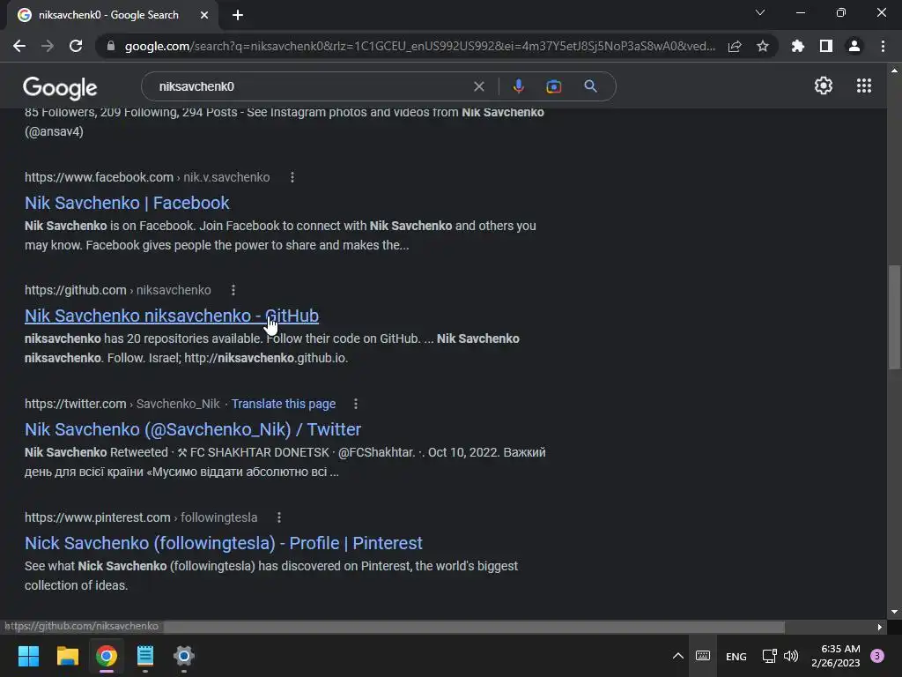The height and width of the screenshot is (677, 902).
Task: Click the scroll down arrow
Action: [x=894, y=612]
